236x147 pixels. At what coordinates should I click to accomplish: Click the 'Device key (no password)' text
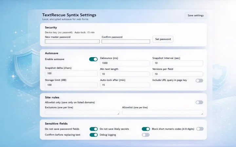click(59, 32)
